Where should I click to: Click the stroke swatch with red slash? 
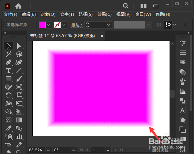pos(58,25)
